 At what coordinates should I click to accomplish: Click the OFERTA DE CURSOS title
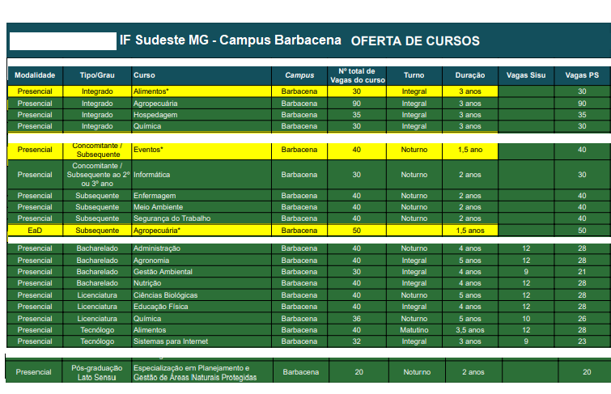(x=415, y=40)
